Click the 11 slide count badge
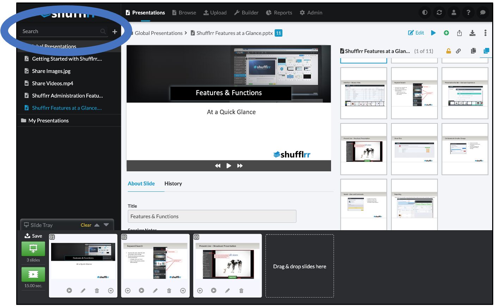The width and height of the screenshot is (495, 306). [279, 33]
